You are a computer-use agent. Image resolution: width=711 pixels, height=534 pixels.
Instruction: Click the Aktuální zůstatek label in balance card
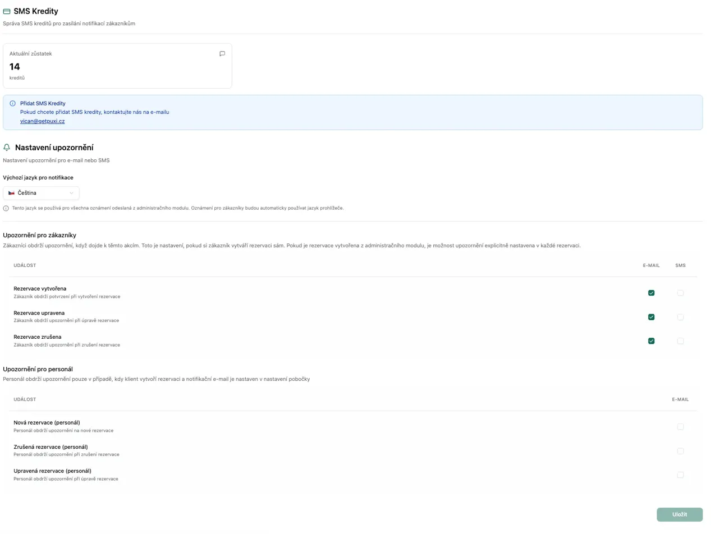coord(30,54)
